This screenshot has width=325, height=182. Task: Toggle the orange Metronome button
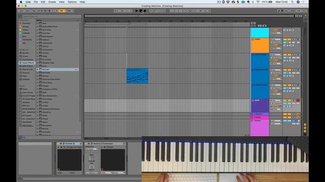(62, 11)
